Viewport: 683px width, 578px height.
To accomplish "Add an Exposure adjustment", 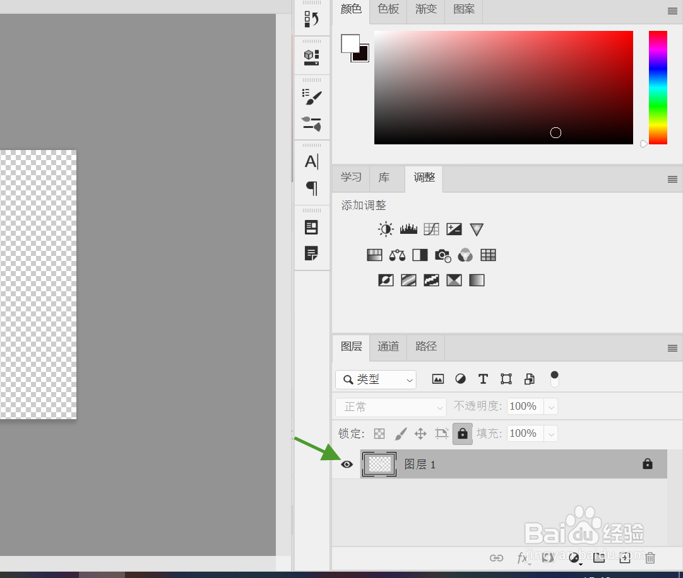I will pos(454,229).
